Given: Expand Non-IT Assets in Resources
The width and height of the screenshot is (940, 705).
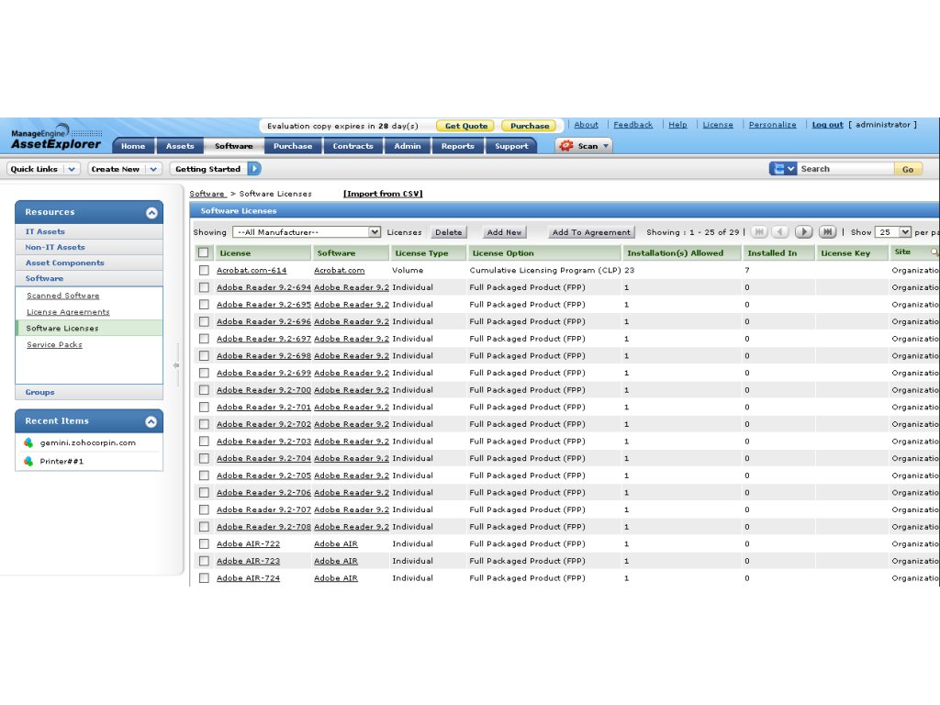Looking at the screenshot, I should (89, 247).
